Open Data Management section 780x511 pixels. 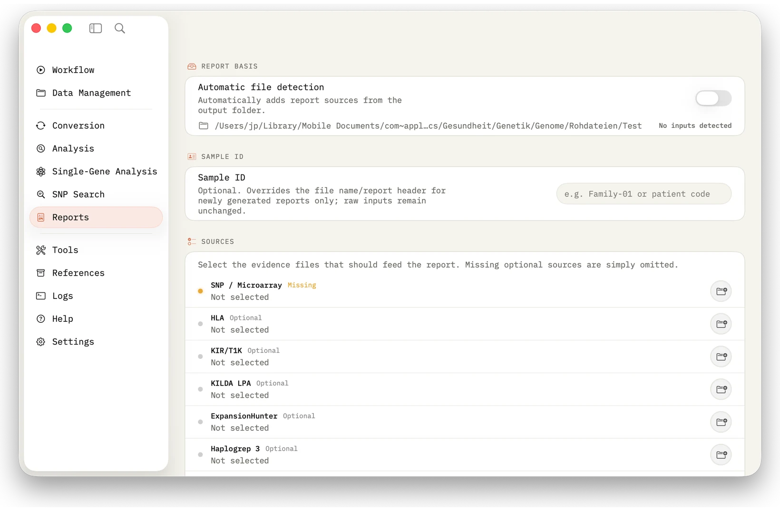pos(96,93)
